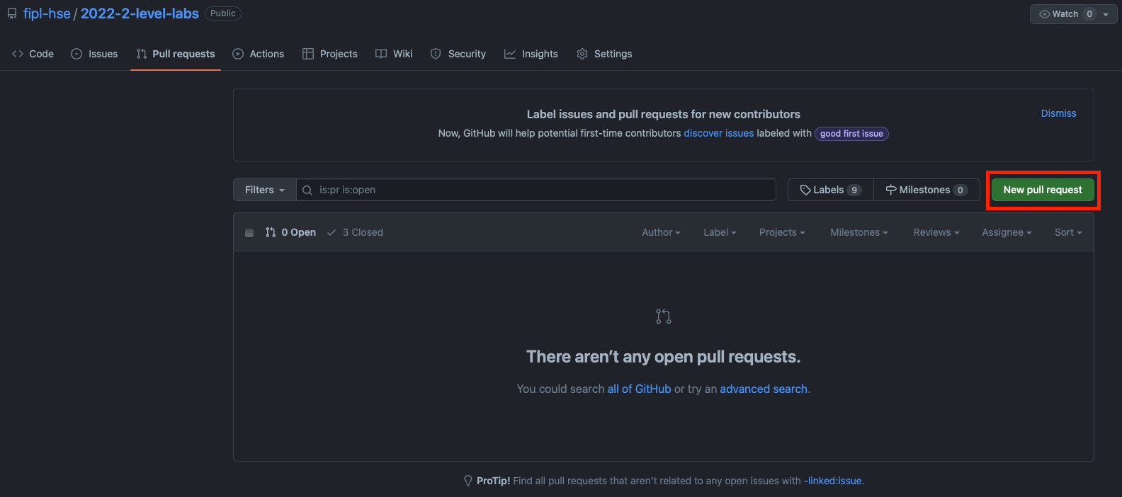
Task: Click the milestones count 0 badge
Action: [960, 190]
